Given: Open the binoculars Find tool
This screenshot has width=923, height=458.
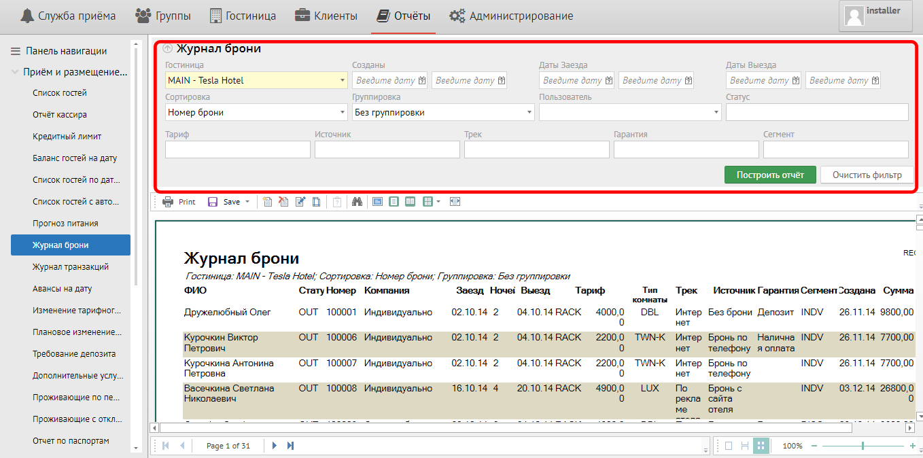Looking at the screenshot, I should (357, 202).
